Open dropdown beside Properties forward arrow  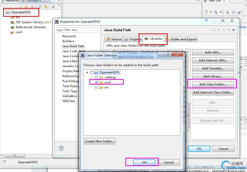(x=229, y=30)
